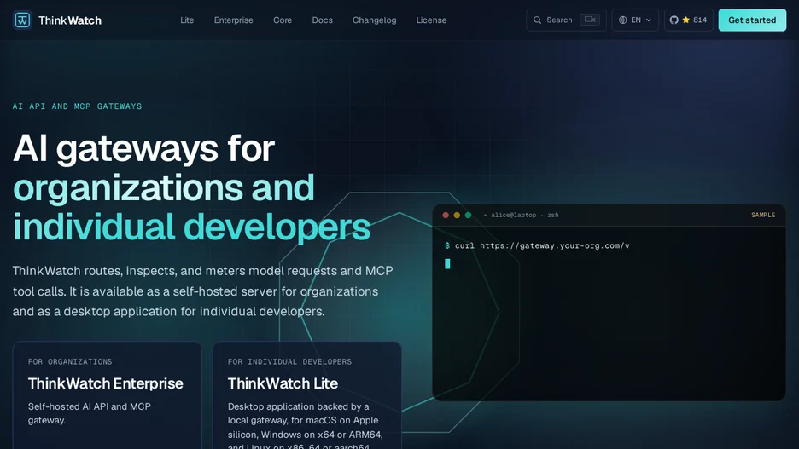Click the red terminal window dot
Image resolution: width=799 pixels, height=449 pixels.
[x=446, y=215]
